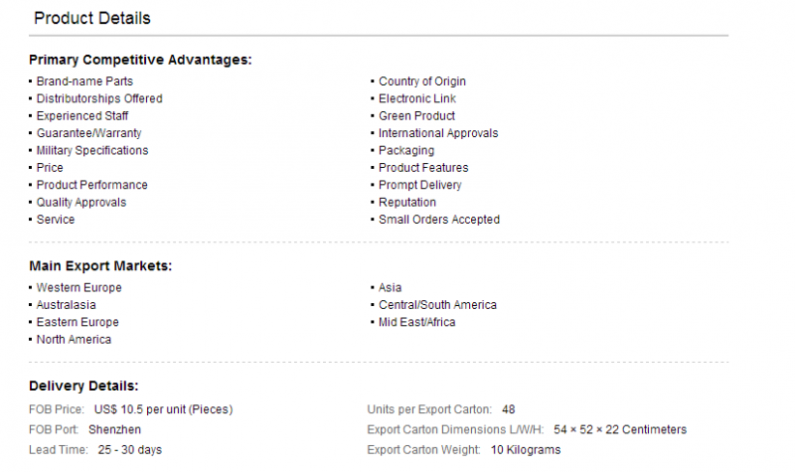Select Eastern Europe market
This screenshot has width=795, height=472.
pyautogui.click(x=78, y=322)
